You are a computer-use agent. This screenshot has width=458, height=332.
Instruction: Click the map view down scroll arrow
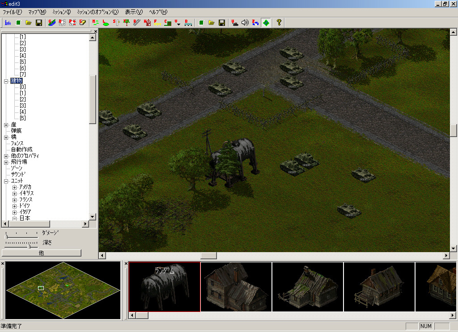click(x=453, y=249)
